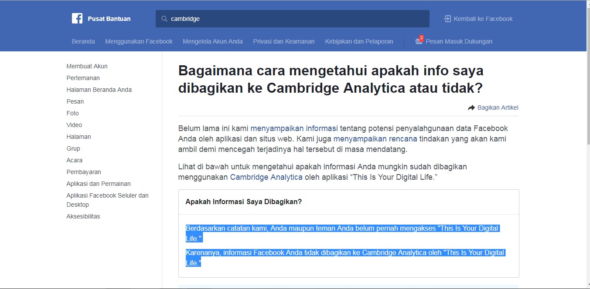The image size is (590, 289).
Task: Select Membuat Akun in sidebar
Action: click(87, 66)
